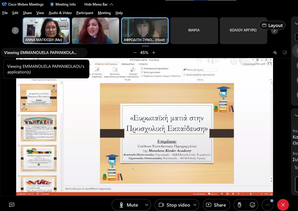Open the Participant menu
The width and height of the screenshot is (298, 211).
[x=85, y=13]
